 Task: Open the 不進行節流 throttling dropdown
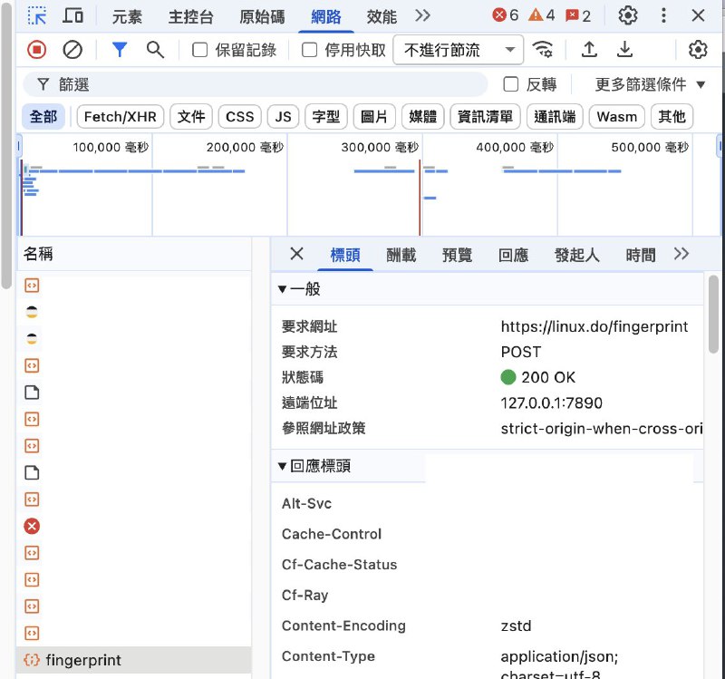click(x=461, y=50)
